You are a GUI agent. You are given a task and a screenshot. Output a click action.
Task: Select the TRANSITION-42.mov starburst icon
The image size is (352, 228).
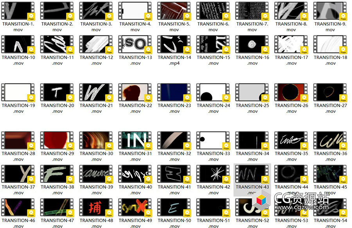pos(213,174)
